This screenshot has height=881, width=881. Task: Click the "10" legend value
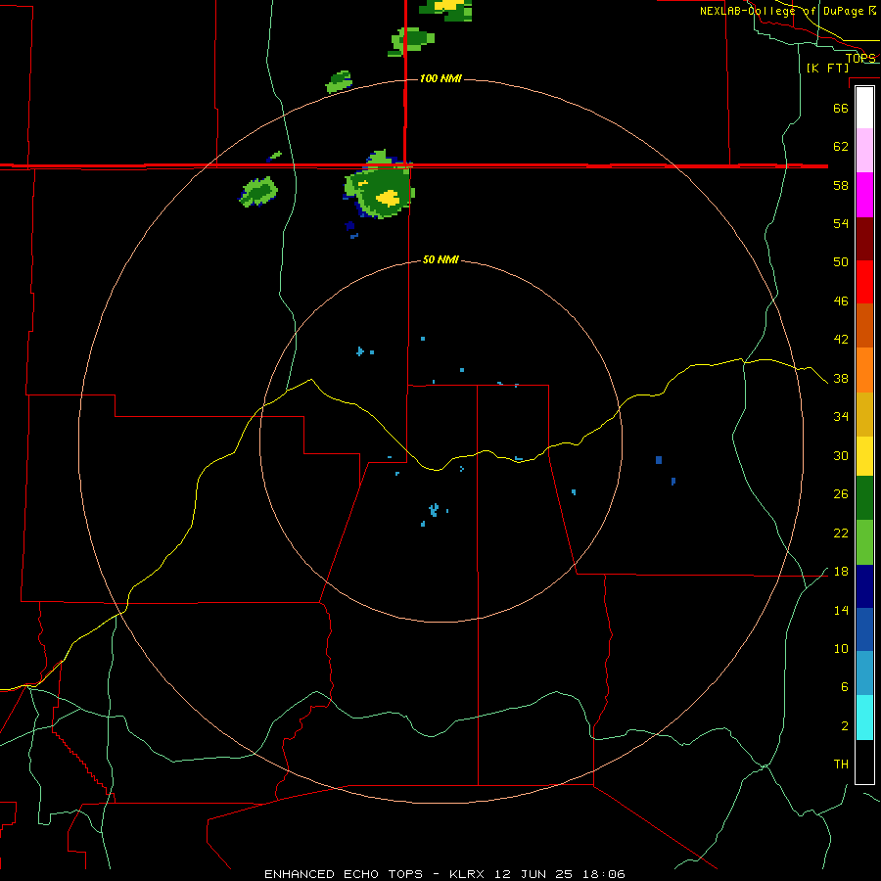point(841,648)
